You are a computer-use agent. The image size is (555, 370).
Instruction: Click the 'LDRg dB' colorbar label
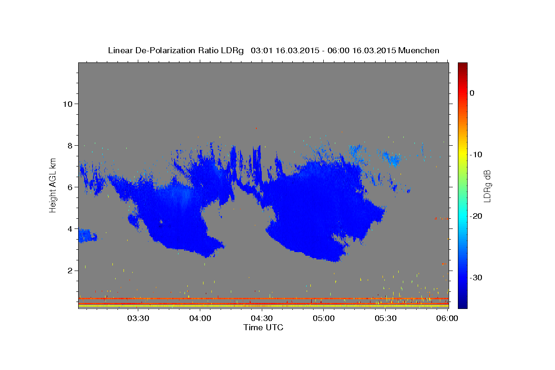pos(487,186)
